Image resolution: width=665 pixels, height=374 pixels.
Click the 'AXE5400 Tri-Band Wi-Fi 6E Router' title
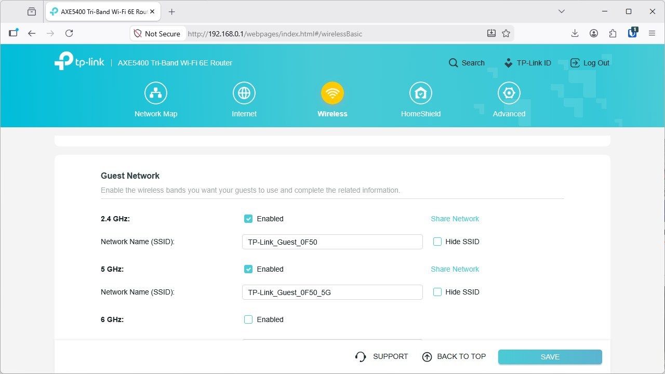175,63
